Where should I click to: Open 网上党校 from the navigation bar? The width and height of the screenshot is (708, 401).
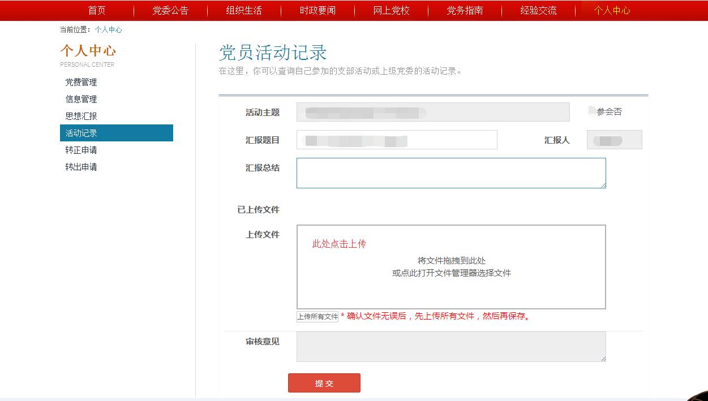(391, 10)
